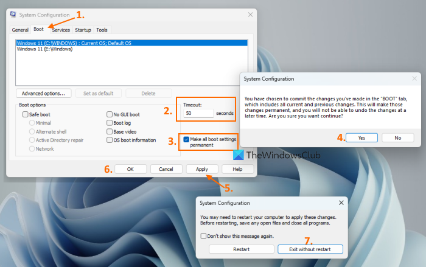Viewport: 426px width, 267px height.
Task: Choose the Network safe boot radio
Action: [x=32, y=149]
